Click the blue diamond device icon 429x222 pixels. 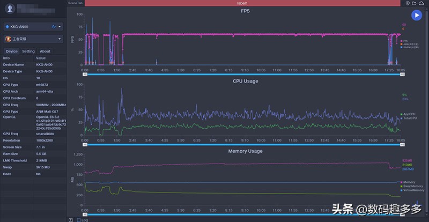coord(8,27)
